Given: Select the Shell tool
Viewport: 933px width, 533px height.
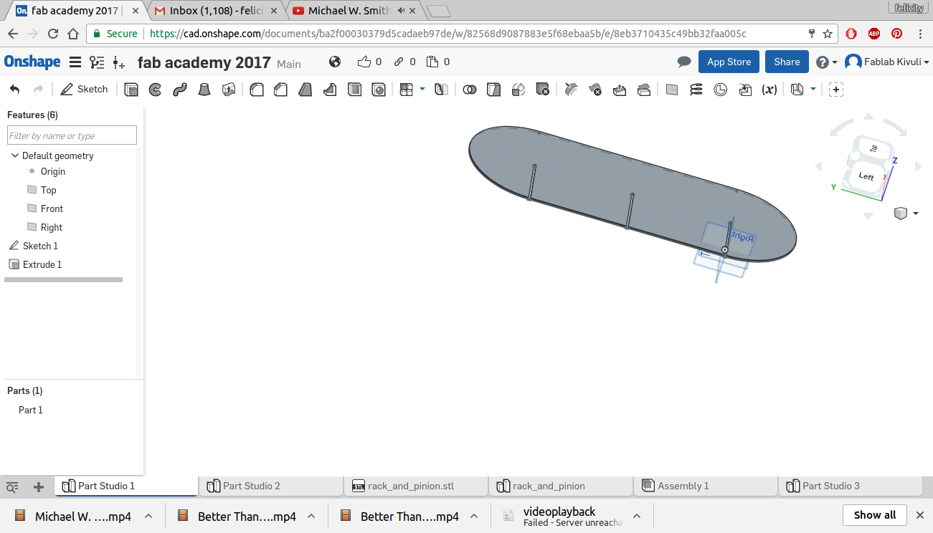Looking at the screenshot, I should pyautogui.click(x=354, y=90).
